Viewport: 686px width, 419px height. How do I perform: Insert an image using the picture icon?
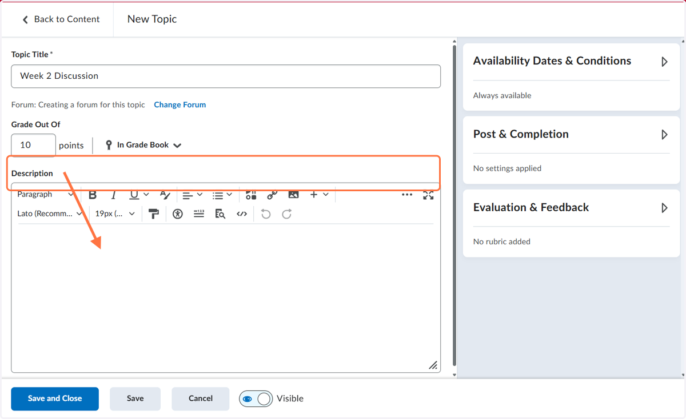click(x=293, y=195)
